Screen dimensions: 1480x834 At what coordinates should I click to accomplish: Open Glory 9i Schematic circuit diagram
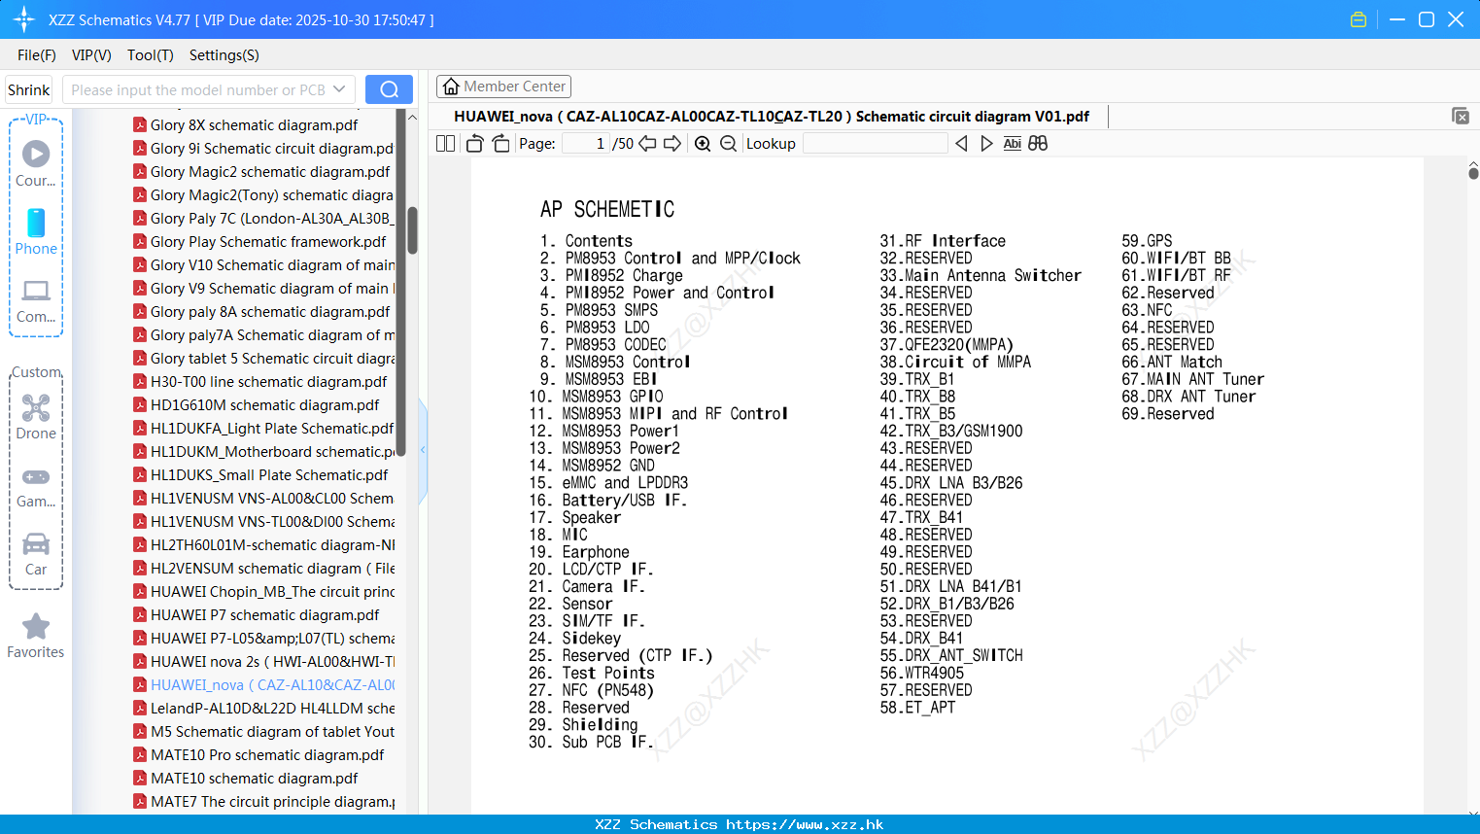263,148
